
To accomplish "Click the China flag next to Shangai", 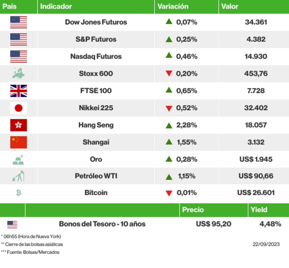I will [18, 142].
